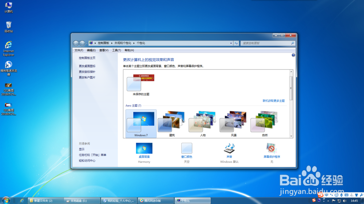Show hidden tray icons arrow
The height and width of the screenshot is (204, 364).
pos(328,201)
